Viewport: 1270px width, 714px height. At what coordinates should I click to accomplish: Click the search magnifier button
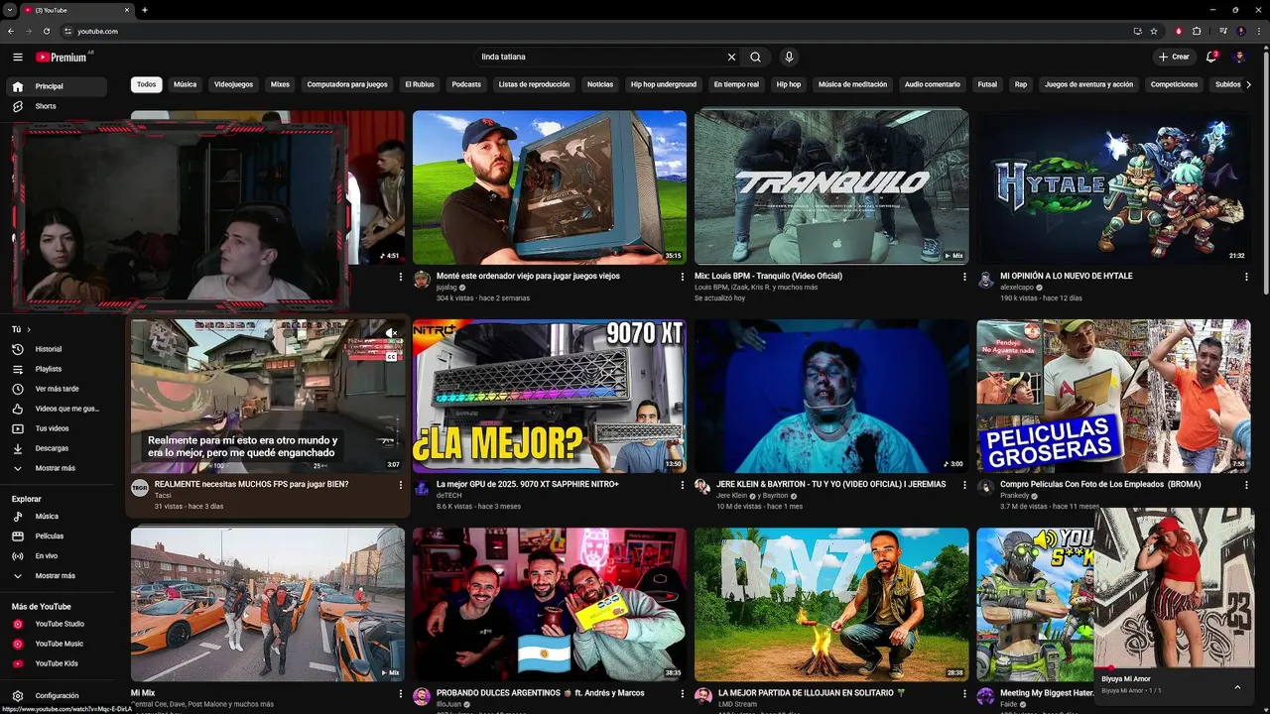(x=756, y=58)
